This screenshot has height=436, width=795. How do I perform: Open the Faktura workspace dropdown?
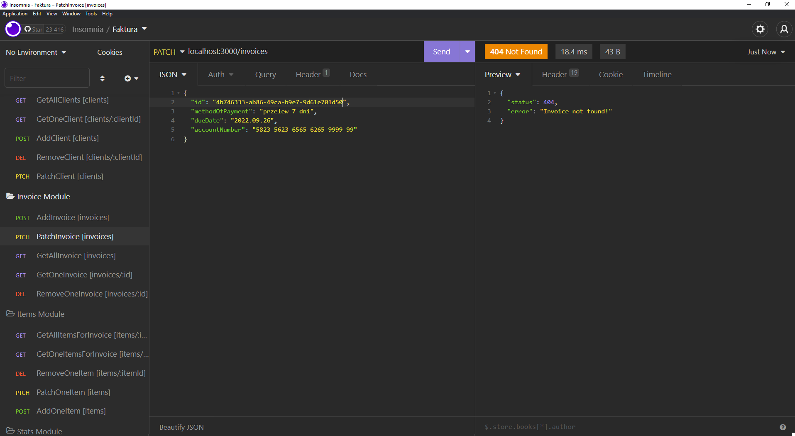tap(130, 29)
